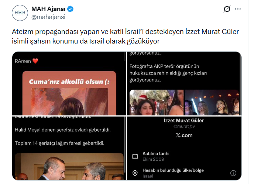The image size is (254, 184).
Task: Open the @mahajansi handle link
Action: click(x=48, y=17)
